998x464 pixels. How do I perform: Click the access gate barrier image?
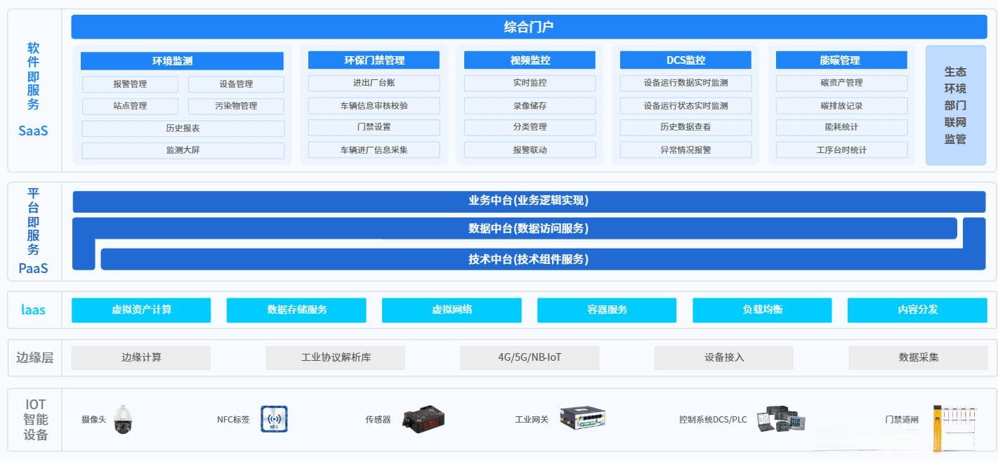click(x=954, y=427)
